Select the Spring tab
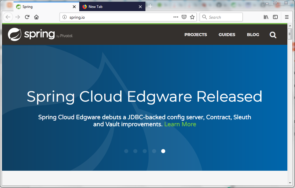Screen dimensions: 295x188 (x=46, y=6)
